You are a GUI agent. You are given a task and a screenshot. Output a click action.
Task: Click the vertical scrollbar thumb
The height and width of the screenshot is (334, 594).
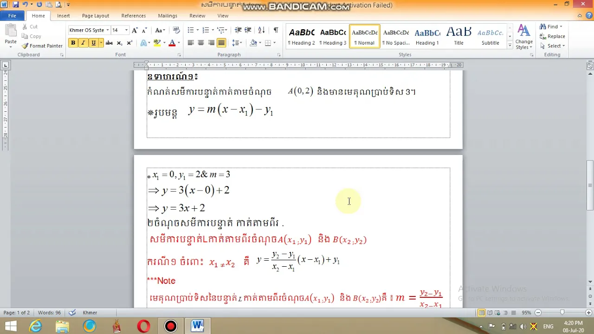tap(590, 186)
